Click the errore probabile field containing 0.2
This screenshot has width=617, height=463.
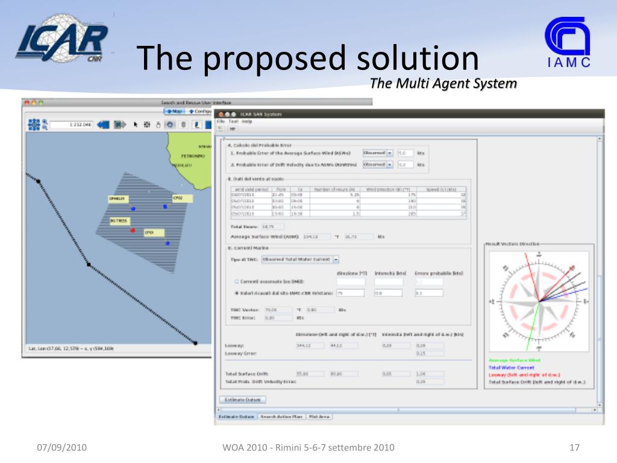(429, 293)
